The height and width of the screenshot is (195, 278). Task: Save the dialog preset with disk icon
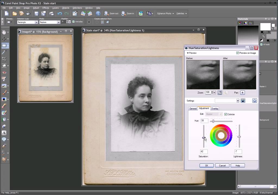tap(243, 101)
